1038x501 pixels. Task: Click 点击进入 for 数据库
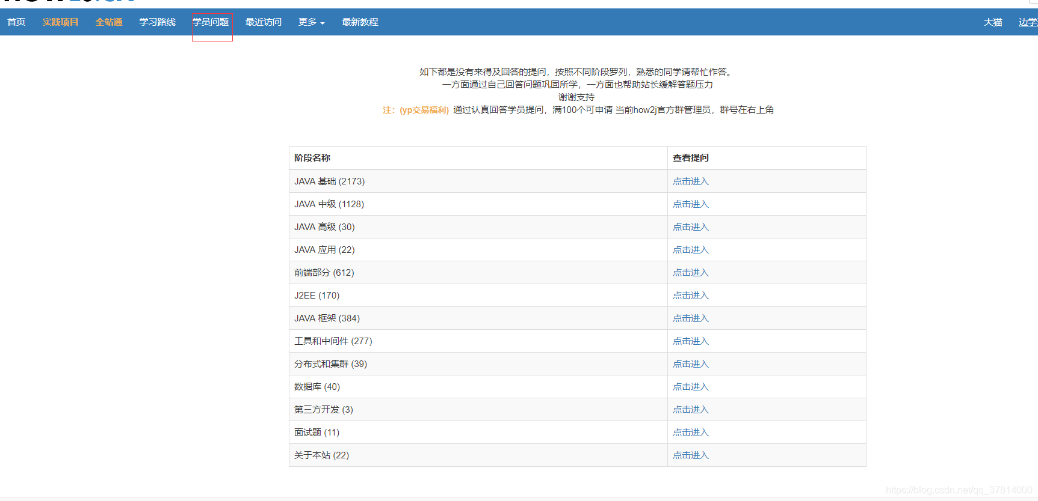pos(691,387)
